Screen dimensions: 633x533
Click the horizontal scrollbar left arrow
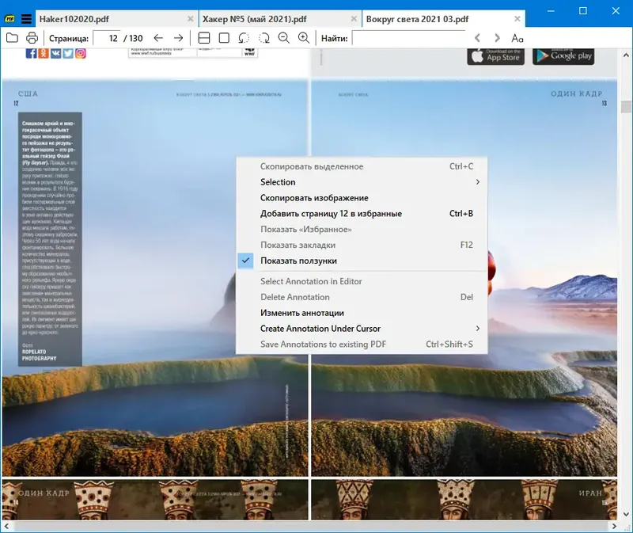6,526
